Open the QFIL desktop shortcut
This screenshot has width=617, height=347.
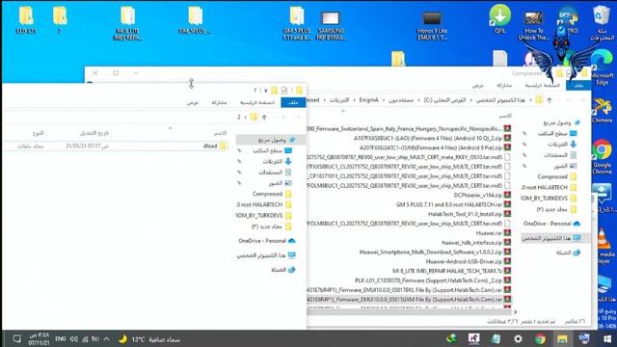(499, 19)
